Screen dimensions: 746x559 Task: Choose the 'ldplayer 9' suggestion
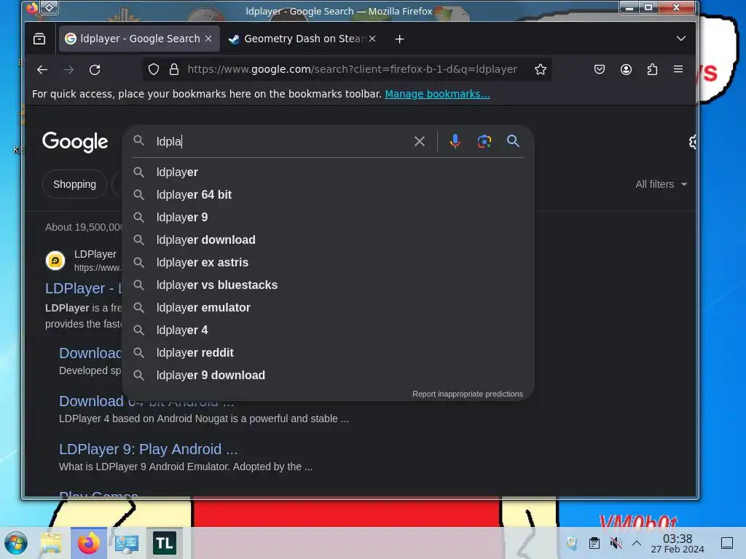(328, 217)
